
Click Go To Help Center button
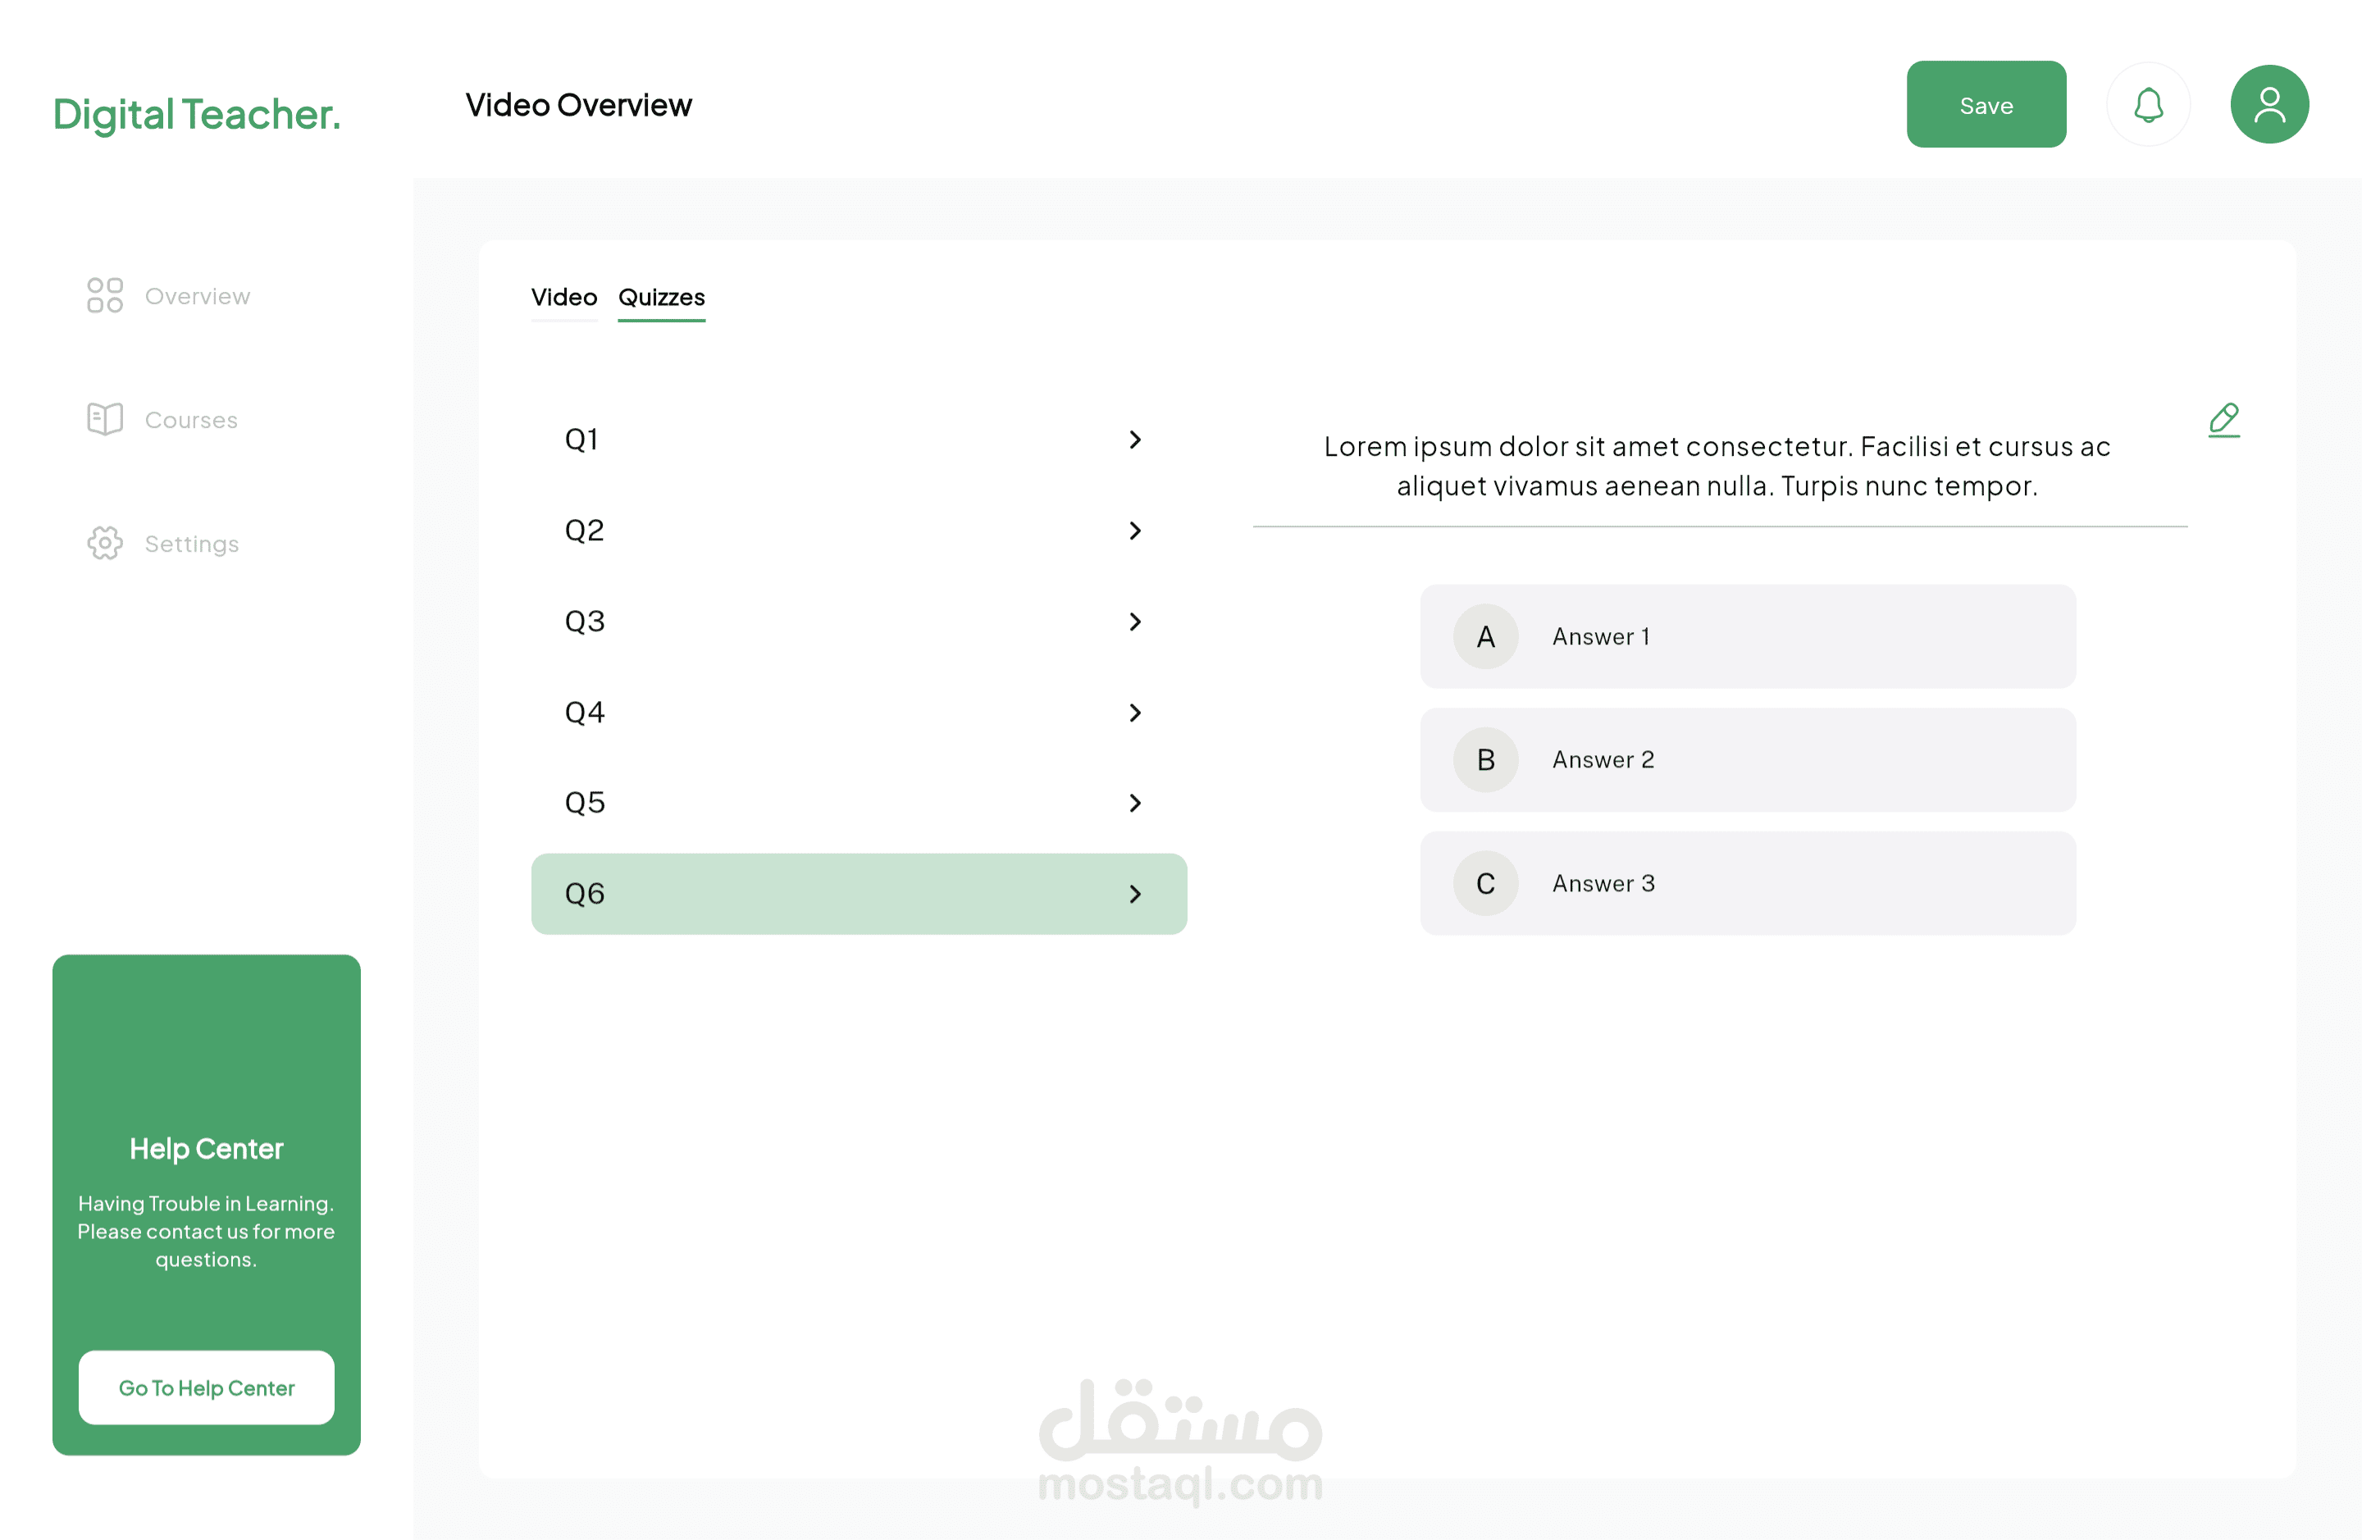click(x=207, y=1387)
